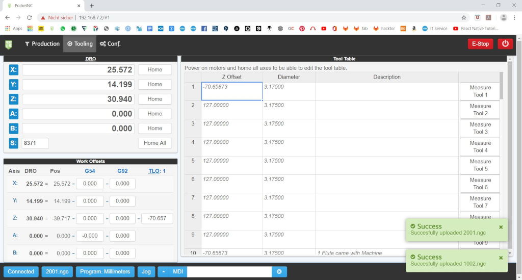Click Measure Tool 2
The height and width of the screenshot is (280, 522).
[480, 110]
